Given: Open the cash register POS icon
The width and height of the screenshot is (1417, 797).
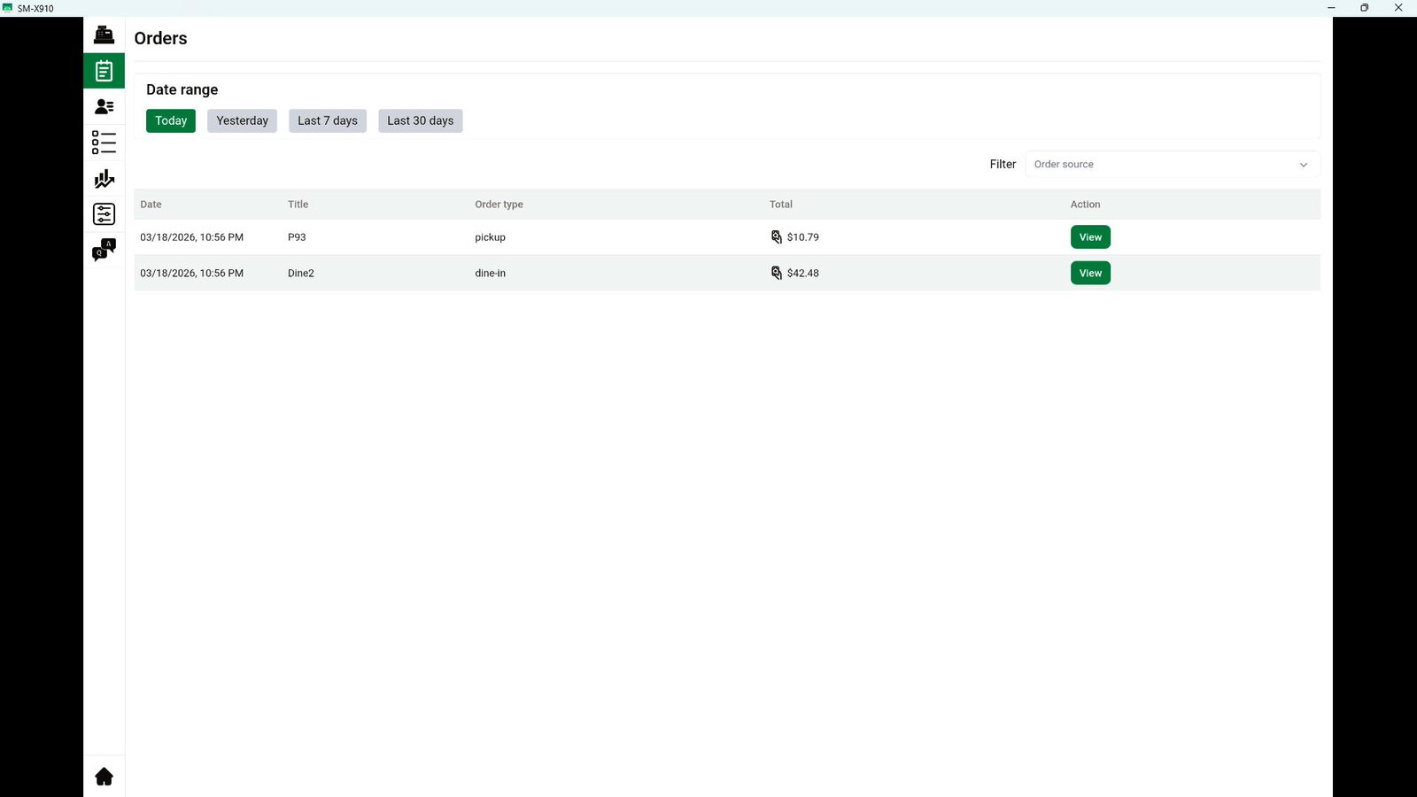Looking at the screenshot, I should point(104,35).
